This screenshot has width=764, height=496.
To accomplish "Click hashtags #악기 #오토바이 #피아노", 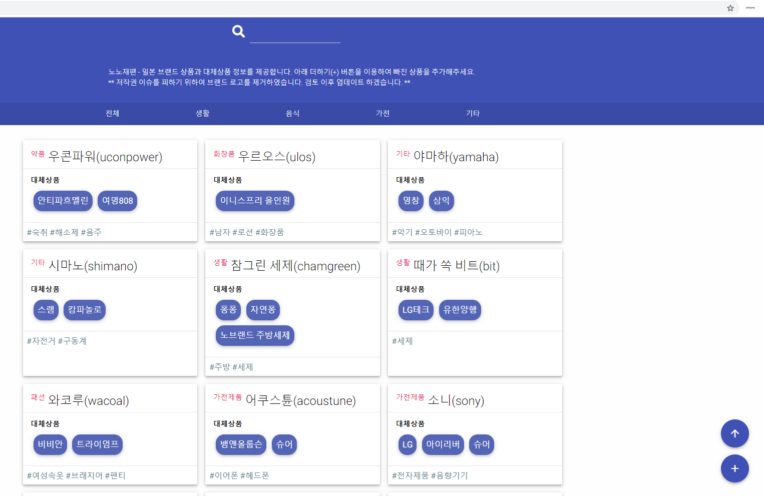I will point(437,232).
